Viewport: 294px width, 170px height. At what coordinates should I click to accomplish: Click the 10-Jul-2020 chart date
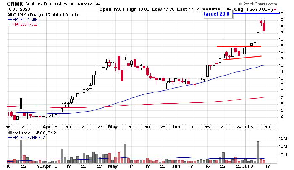coord(18,10)
